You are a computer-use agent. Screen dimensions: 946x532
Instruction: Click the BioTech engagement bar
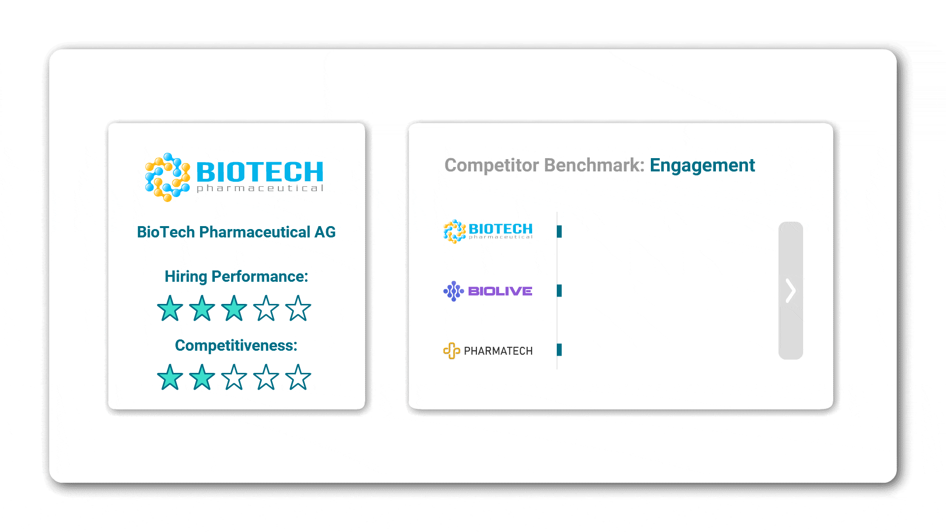click(560, 232)
